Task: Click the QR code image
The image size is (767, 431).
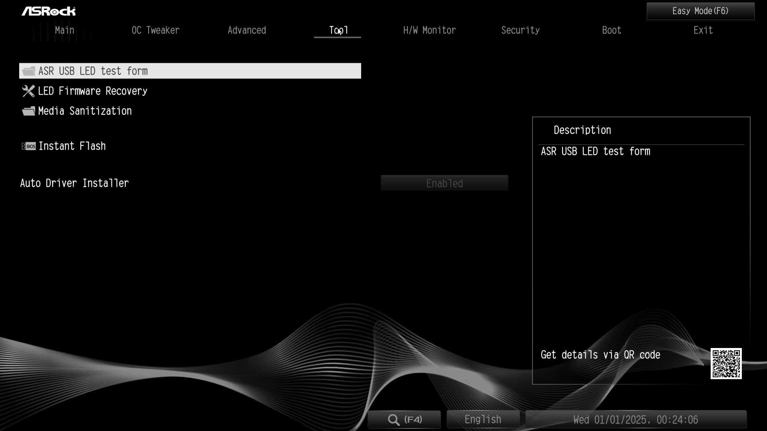Action: point(726,364)
